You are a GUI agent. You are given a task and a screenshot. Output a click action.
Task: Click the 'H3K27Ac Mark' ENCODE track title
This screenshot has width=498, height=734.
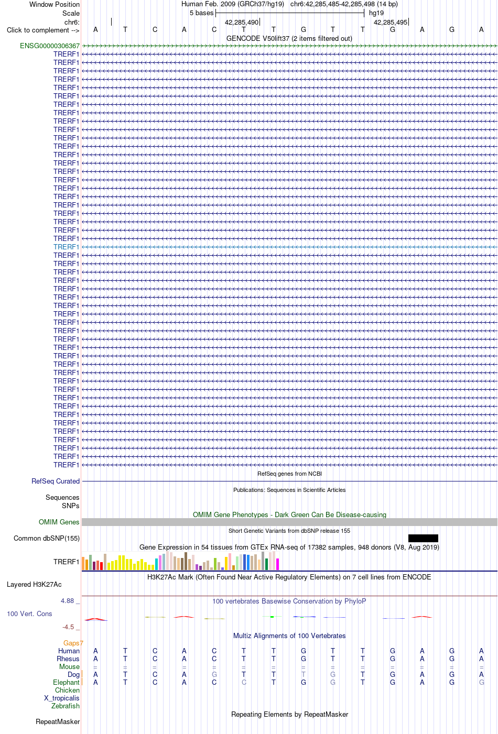289,577
